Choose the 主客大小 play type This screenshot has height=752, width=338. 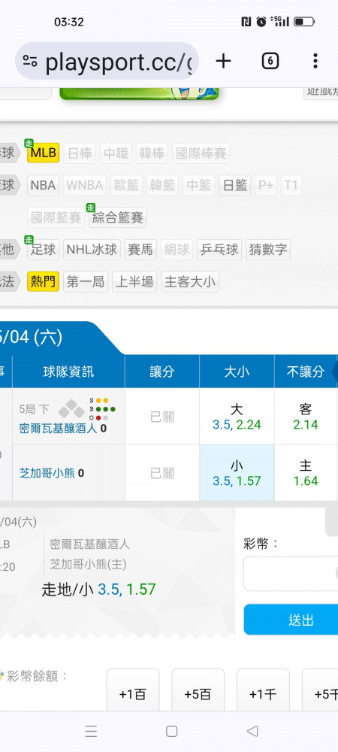(190, 282)
